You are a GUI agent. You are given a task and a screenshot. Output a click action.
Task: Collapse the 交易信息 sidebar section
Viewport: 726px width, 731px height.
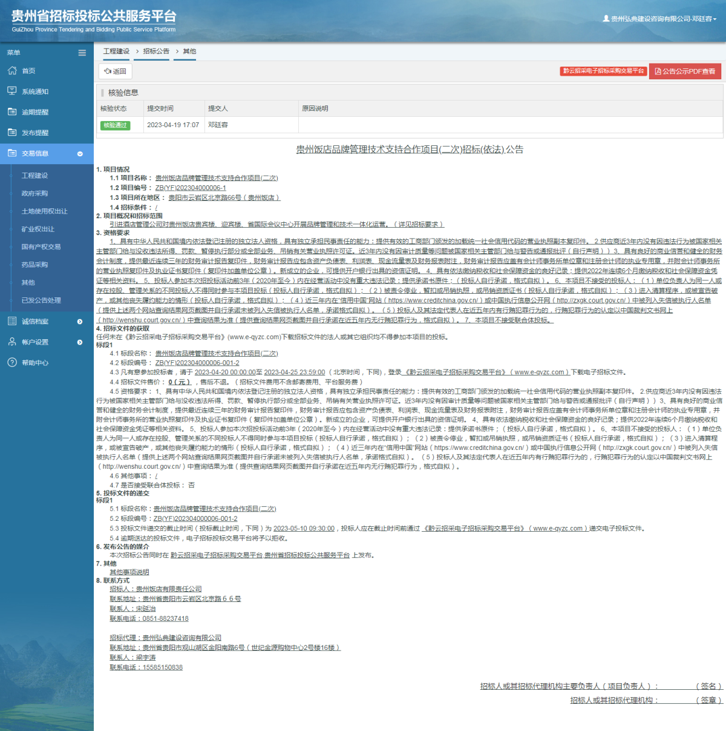[80, 154]
